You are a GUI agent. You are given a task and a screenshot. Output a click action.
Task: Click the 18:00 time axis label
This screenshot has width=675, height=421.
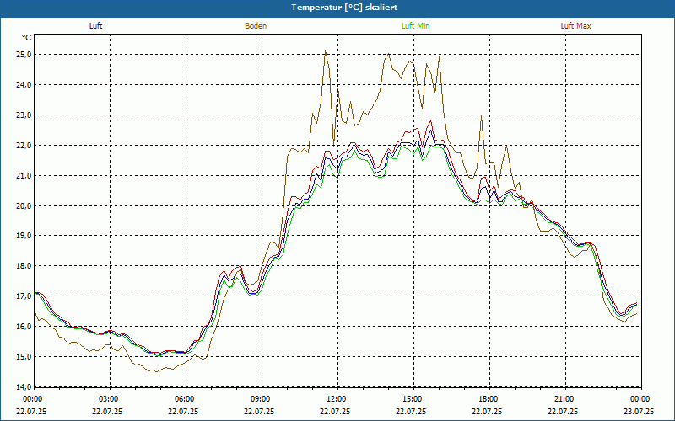[489, 399]
